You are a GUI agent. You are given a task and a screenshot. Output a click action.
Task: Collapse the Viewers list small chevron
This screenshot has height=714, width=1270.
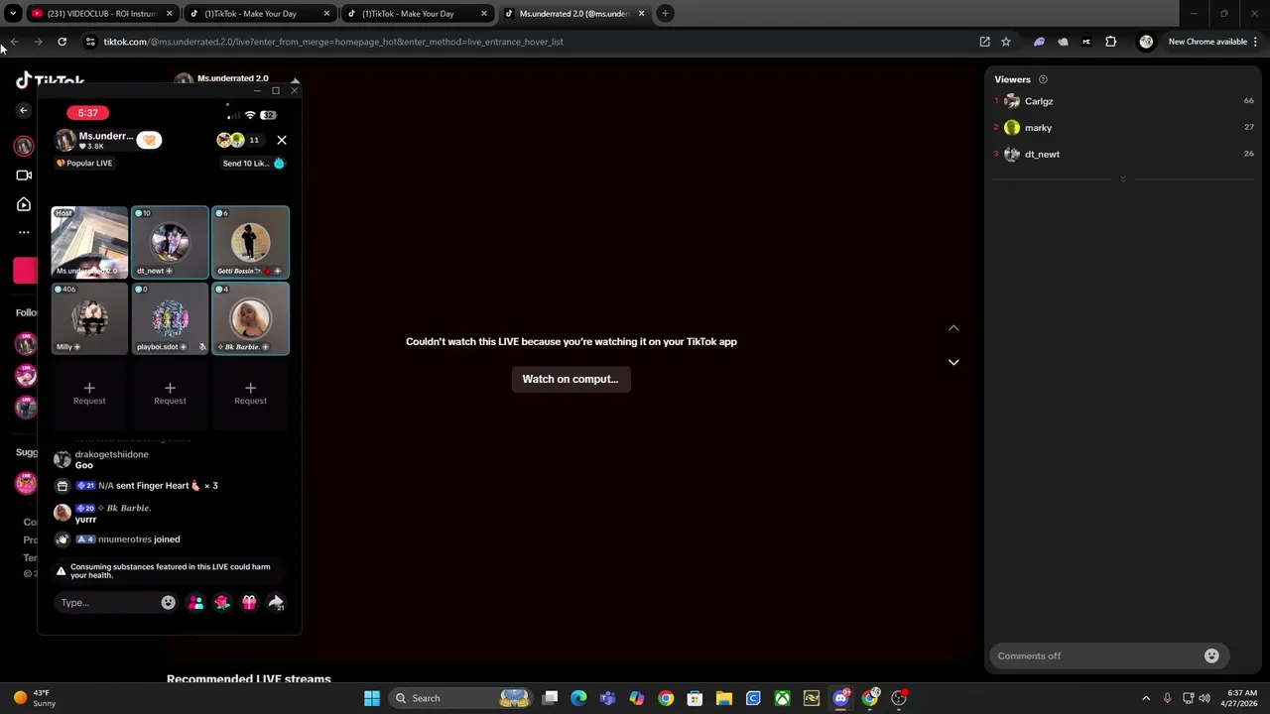click(1123, 178)
